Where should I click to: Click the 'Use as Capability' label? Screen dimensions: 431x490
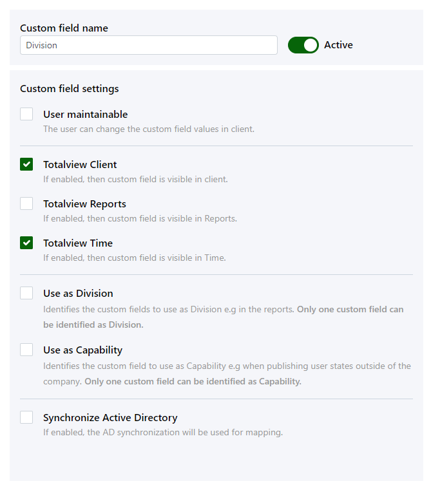[x=82, y=350]
